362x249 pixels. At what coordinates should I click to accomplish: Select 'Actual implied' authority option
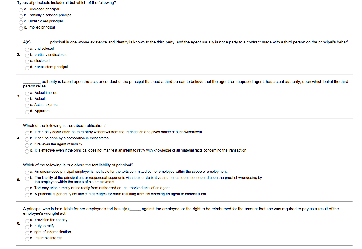click(x=27, y=94)
